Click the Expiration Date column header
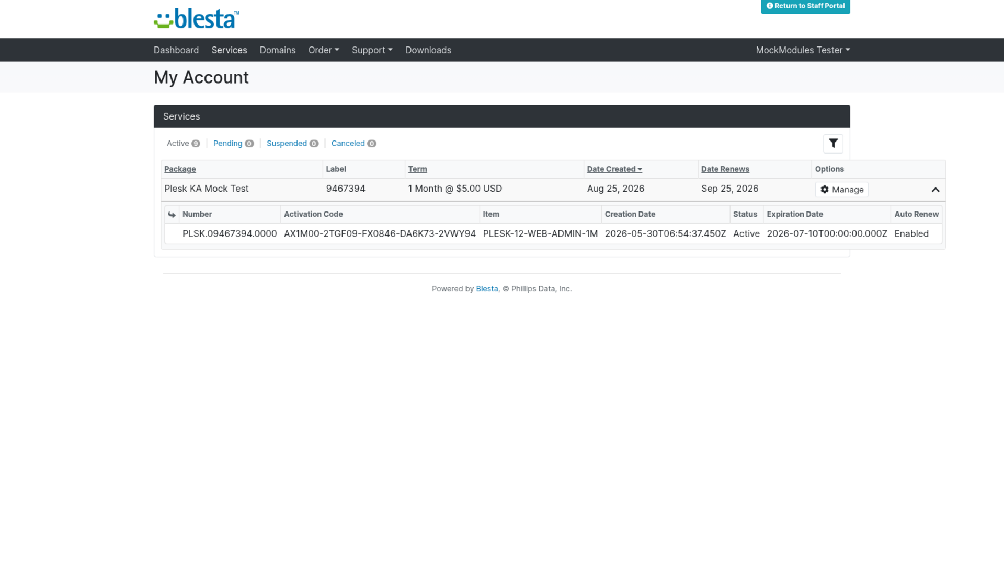The image size is (1004, 564). pos(795,215)
